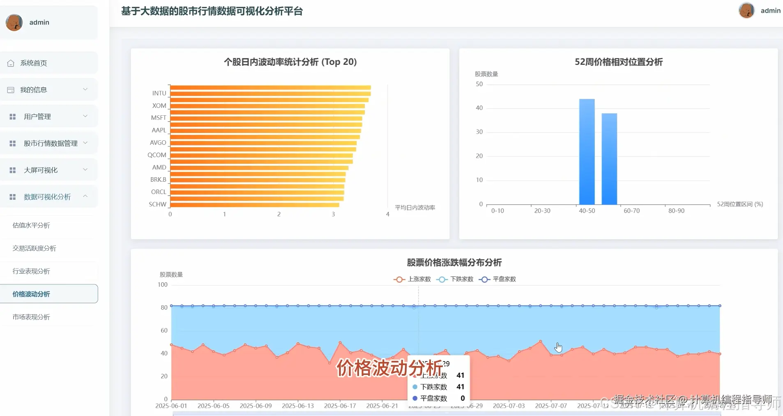The height and width of the screenshot is (416, 783).
Task: Click the XOM label on volatility chart
Action: (x=159, y=106)
